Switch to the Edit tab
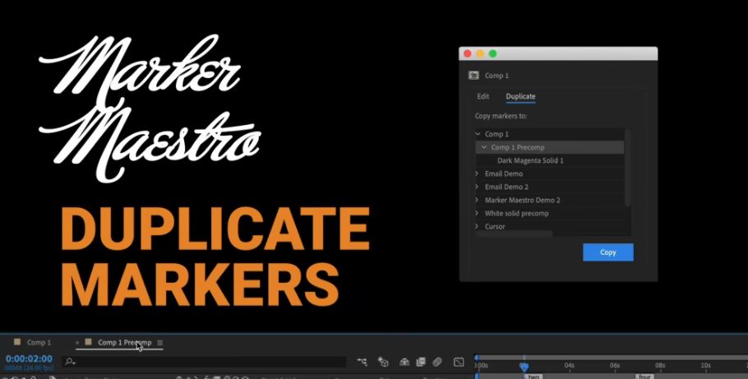Screen dimensions: 748x379 tap(483, 96)
